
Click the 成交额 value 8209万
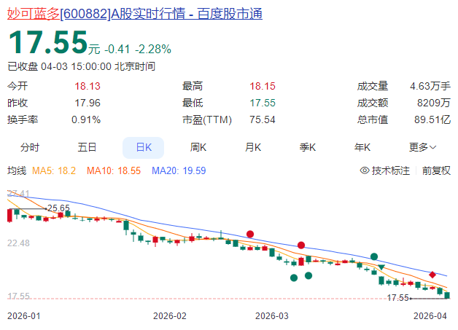pos(434,103)
